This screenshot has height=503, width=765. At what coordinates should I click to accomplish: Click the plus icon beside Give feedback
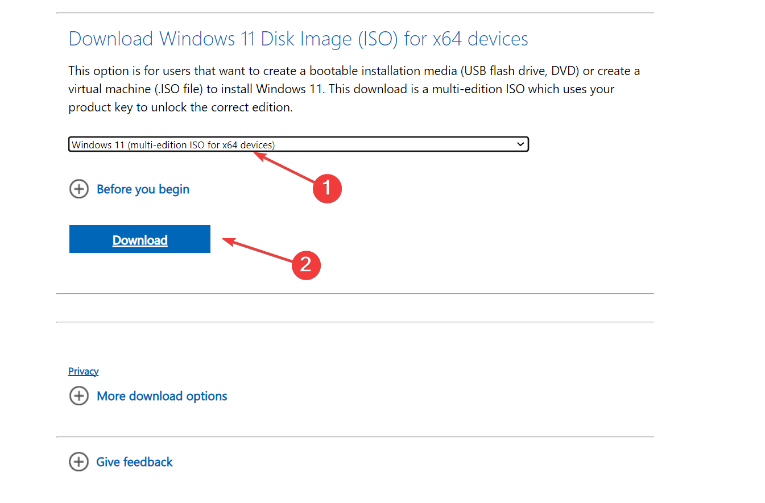[79, 462]
